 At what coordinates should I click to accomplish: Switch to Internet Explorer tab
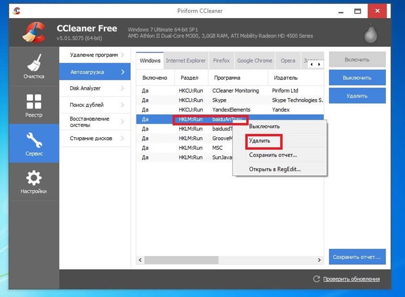pos(186,61)
